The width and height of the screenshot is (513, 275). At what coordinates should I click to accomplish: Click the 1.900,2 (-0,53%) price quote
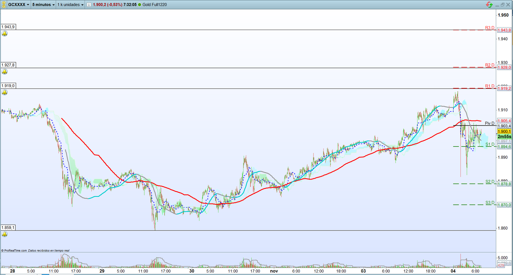coord(107,5)
